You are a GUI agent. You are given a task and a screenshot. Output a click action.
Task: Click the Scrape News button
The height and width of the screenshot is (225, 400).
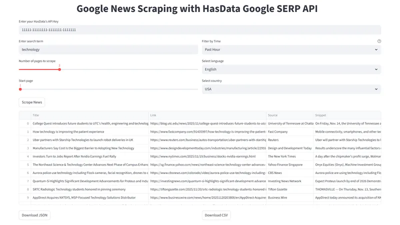pyautogui.click(x=32, y=102)
